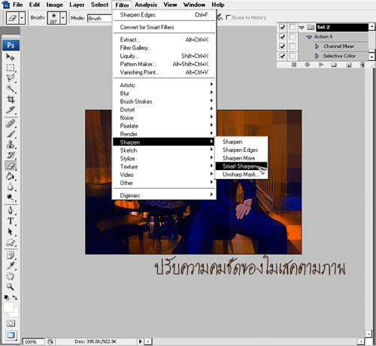Select the Polygonal Lasso tool
The width and height of the screenshot is (376, 346).
[11, 78]
